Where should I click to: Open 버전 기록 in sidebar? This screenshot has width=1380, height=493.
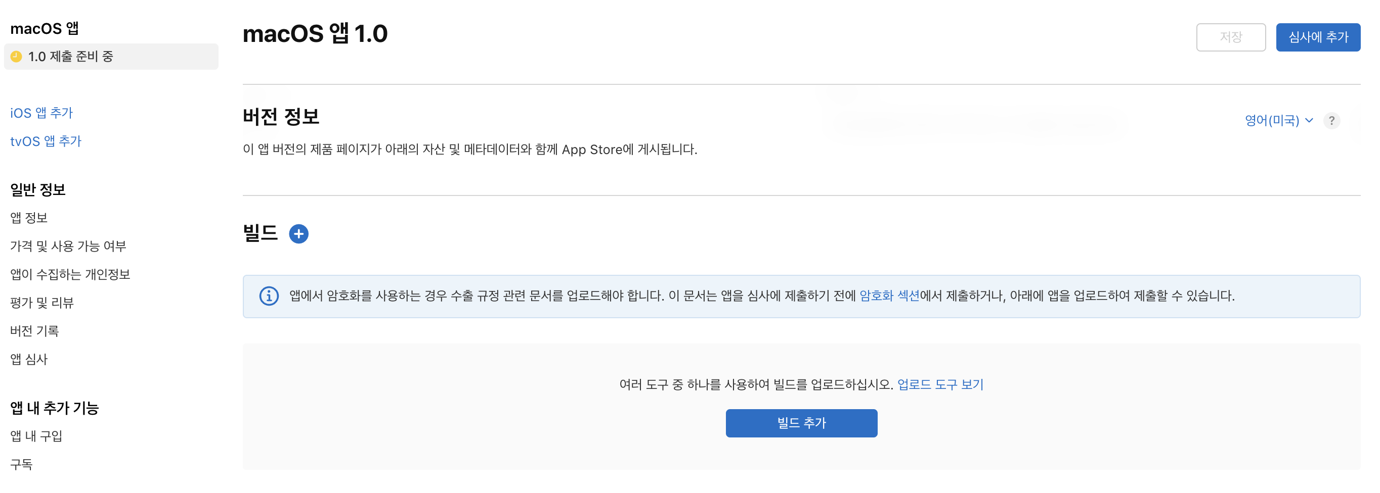tap(34, 331)
